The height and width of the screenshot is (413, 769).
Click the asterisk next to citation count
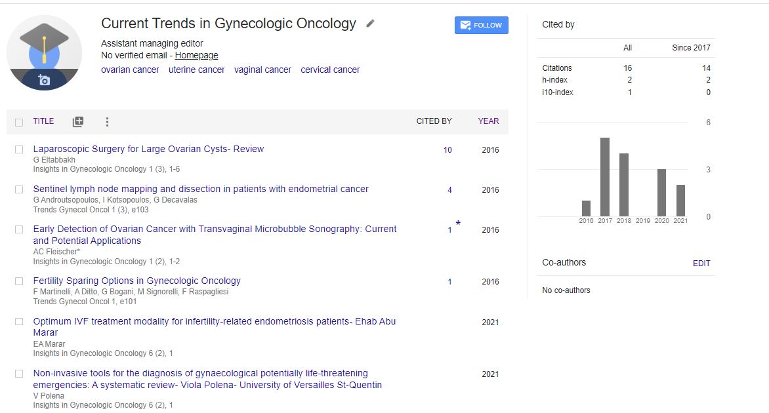click(458, 224)
